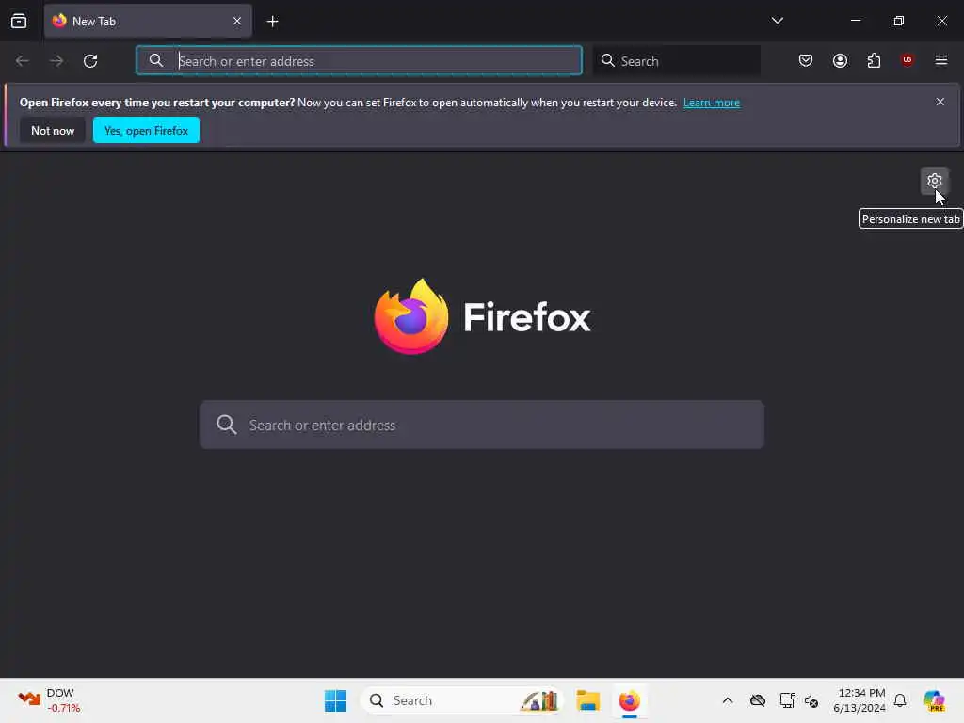964x723 pixels.
Task: Open File Explorer from taskbar
Action: pos(587,700)
